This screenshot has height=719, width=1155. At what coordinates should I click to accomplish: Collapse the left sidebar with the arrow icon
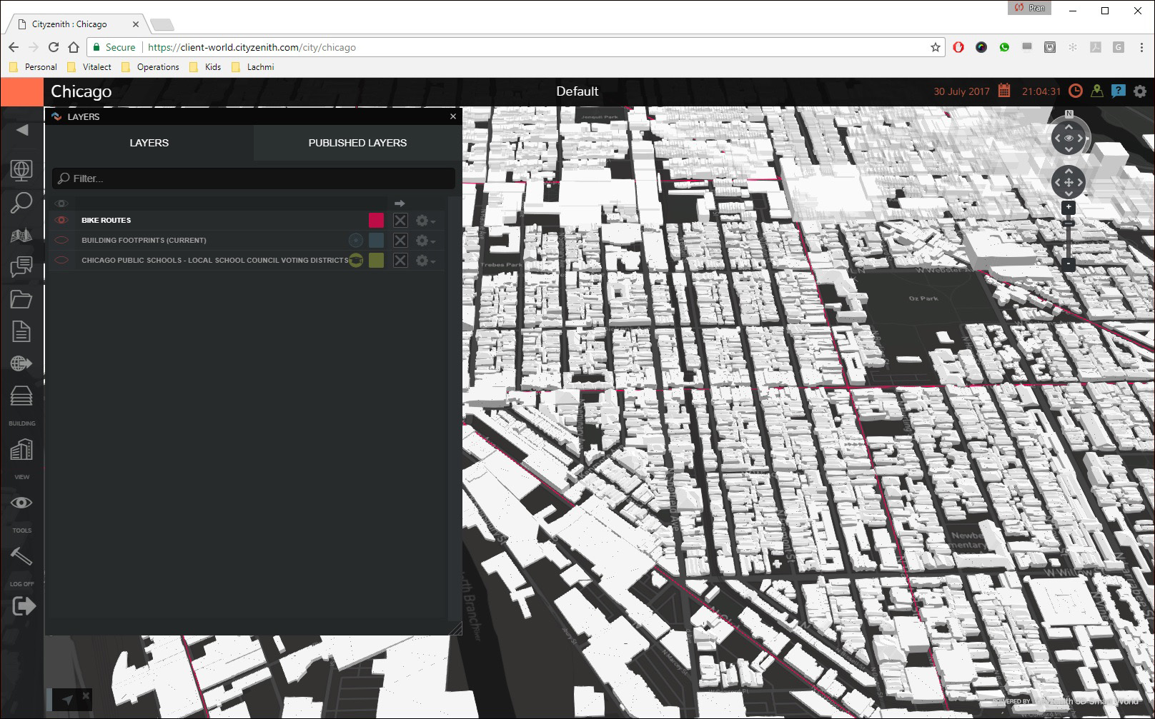point(22,130)
